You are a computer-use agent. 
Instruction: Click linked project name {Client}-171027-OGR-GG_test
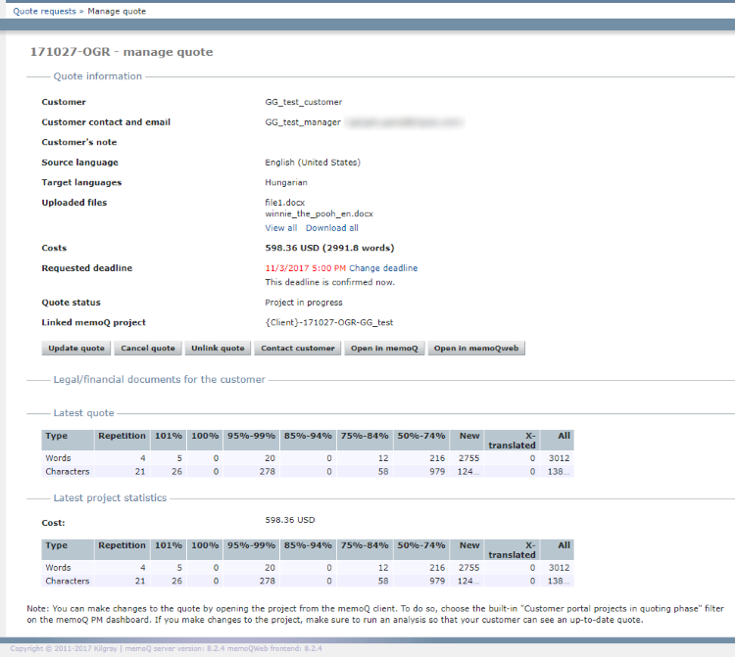click(x=328, y=322)
